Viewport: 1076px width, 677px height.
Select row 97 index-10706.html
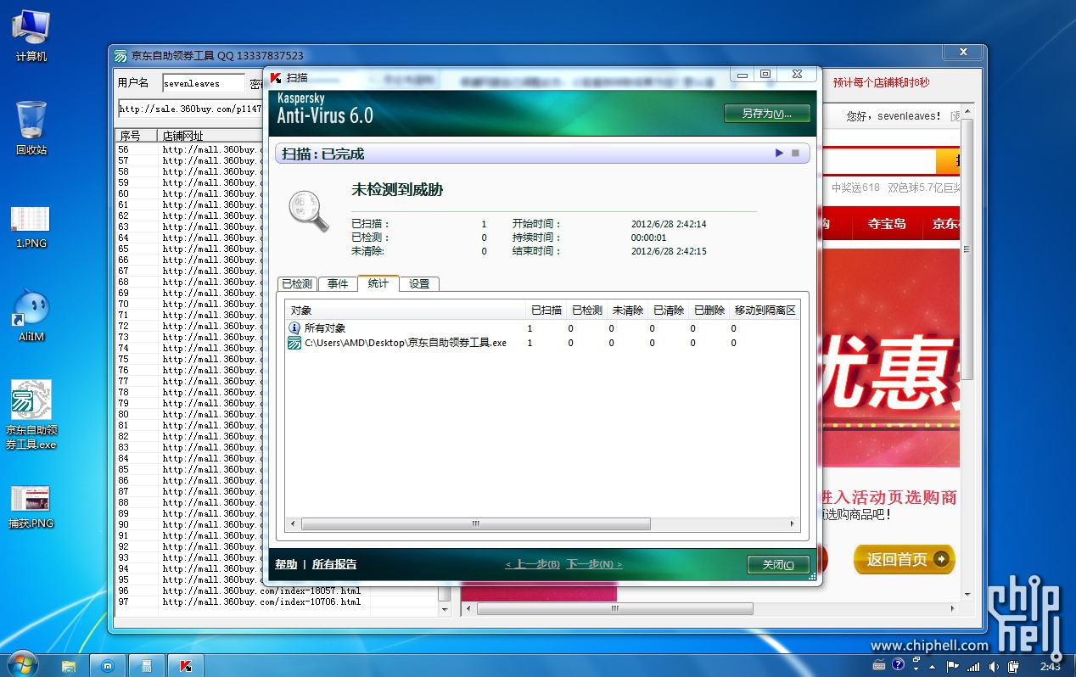tap(276, 601)
